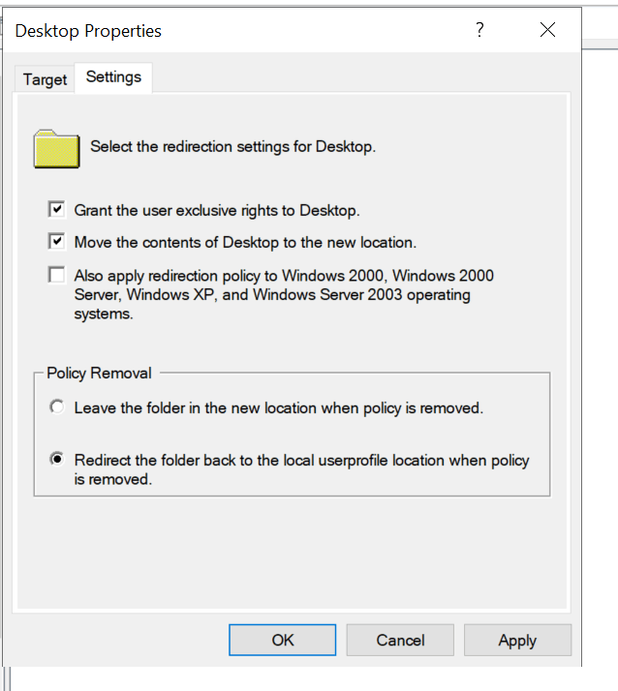Select Leave the folder in new location radio
This screenshot has height=691, width=618.
[x=57, y=406]
